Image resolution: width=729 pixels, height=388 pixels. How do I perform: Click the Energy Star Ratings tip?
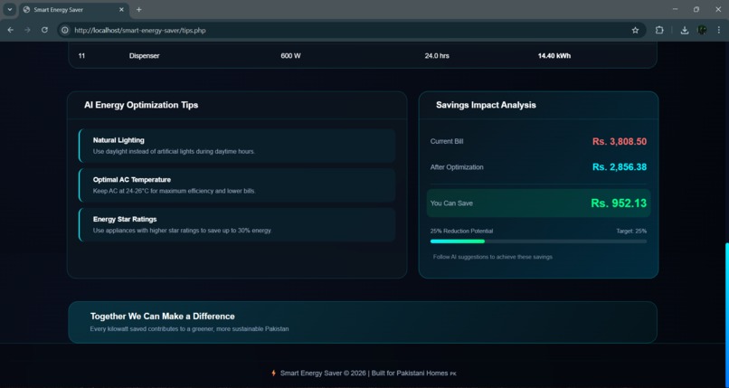pyautogui.click(x=237, y=224)
